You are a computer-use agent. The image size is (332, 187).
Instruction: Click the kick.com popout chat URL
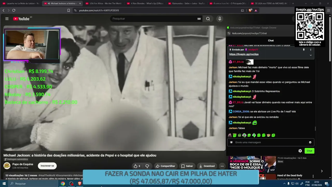(x=250, y=33)
